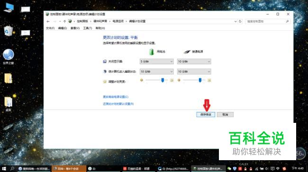308x172 pixels.
Task: Open sleep dropdown for battery
Action: click(156, 72)
